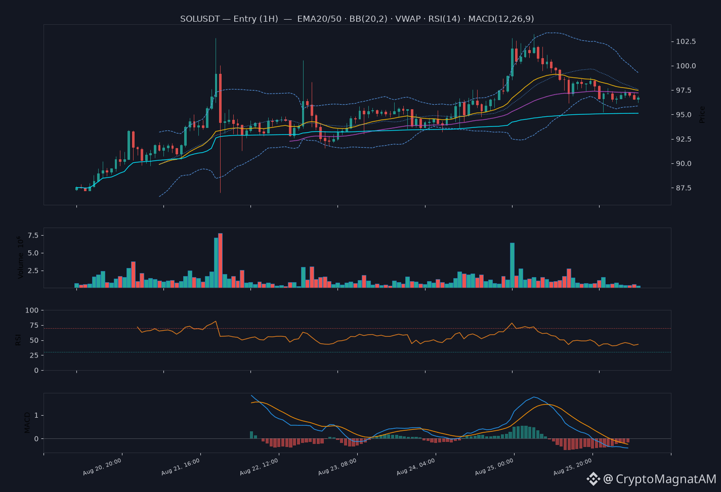
Task: Click the RSI panel axis label
Action: click(x=18, y=340)
